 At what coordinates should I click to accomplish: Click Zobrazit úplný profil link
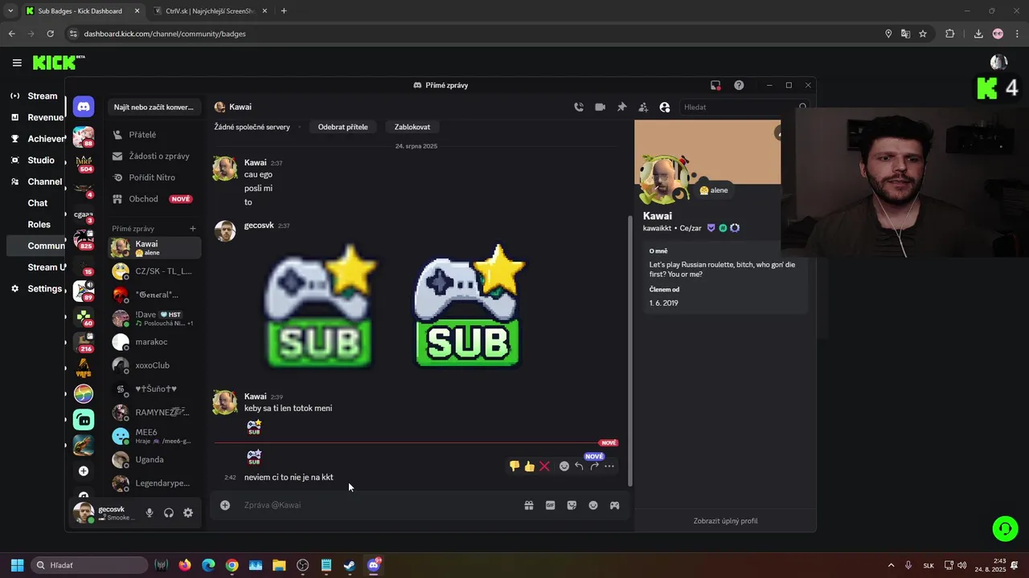click(x=725, y=521)
